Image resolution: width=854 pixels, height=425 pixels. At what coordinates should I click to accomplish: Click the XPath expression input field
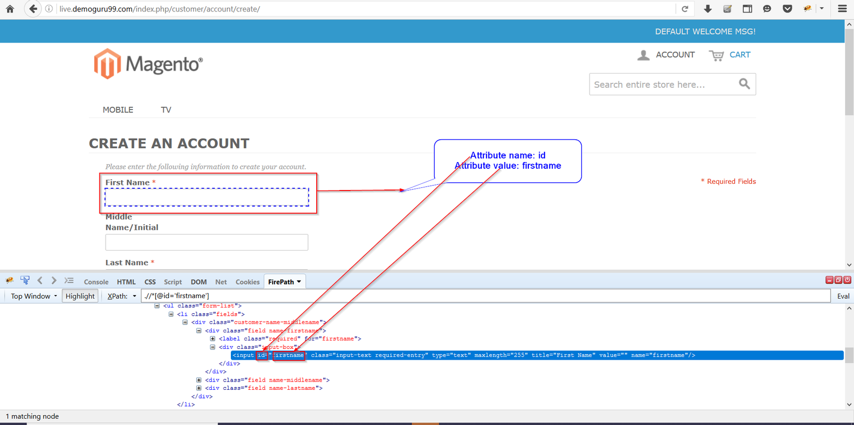[485, 296]
